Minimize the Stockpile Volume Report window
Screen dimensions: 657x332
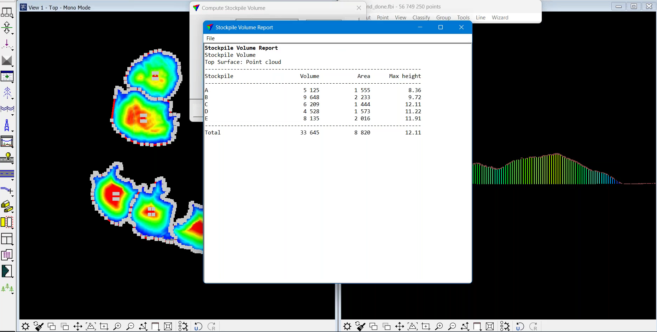(x=420, y=27)
